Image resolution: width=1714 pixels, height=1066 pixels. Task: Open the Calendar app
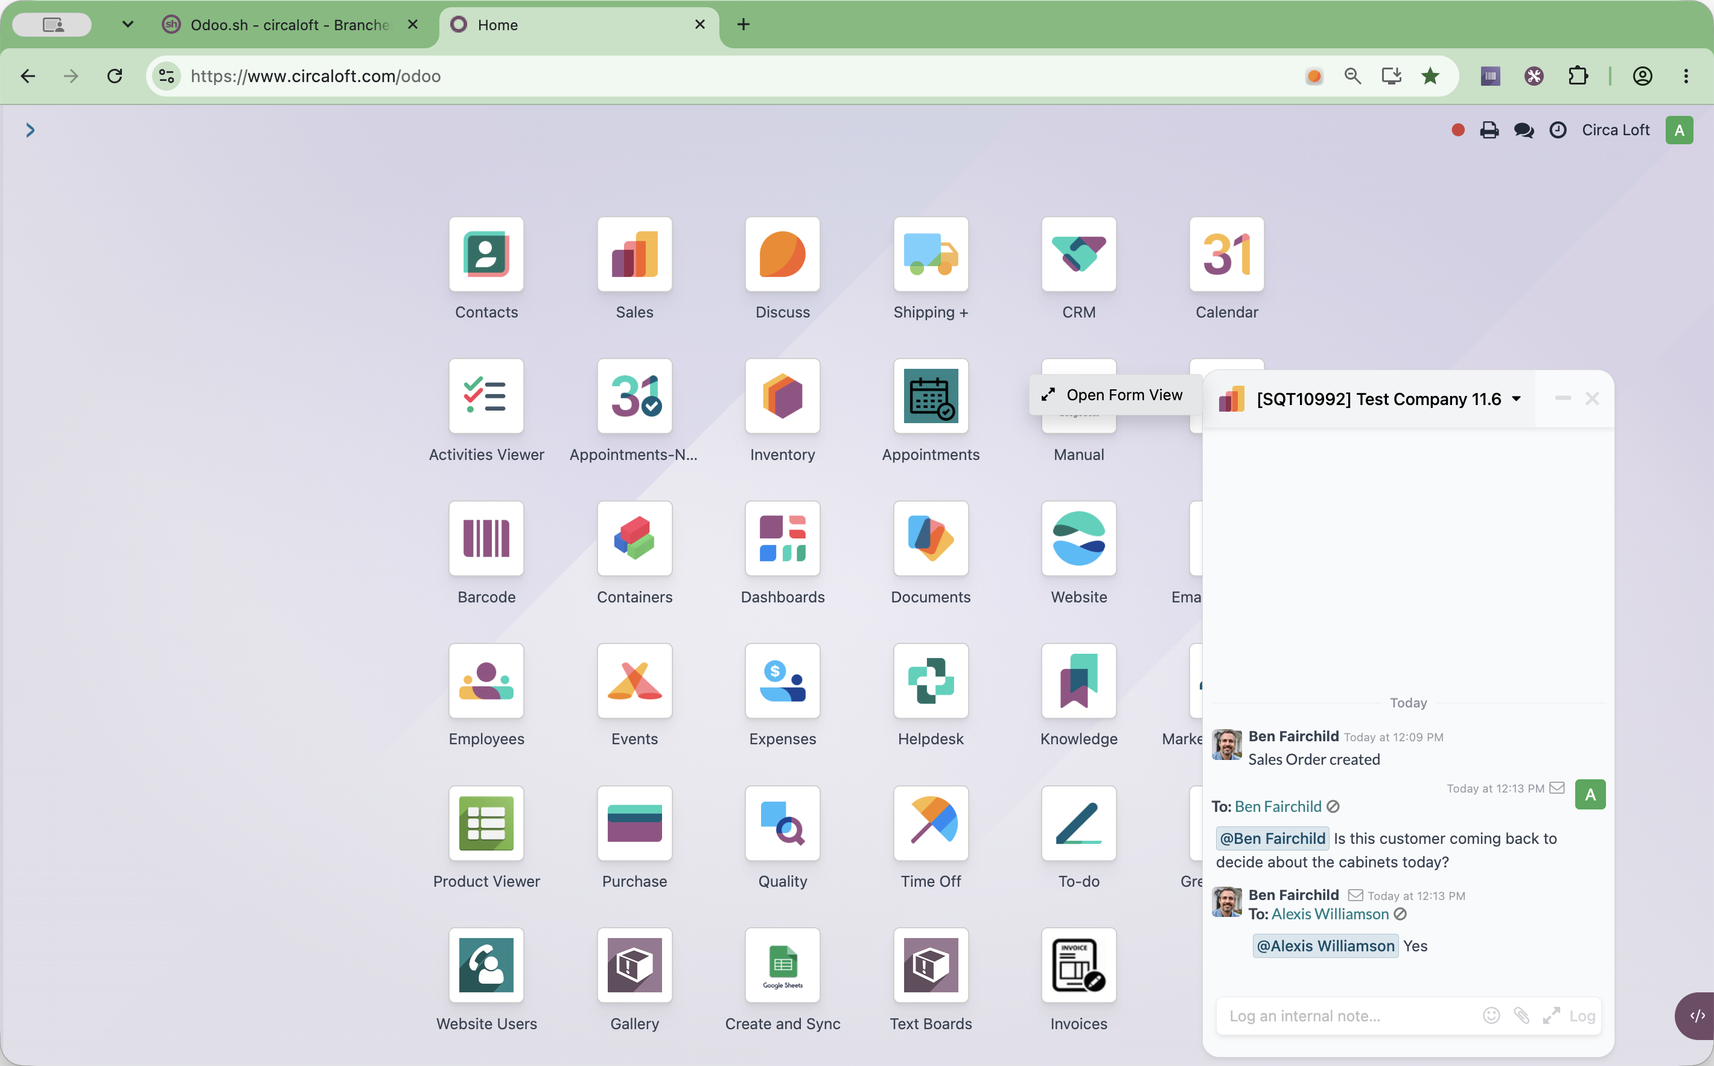click(x=1226, y=254)
